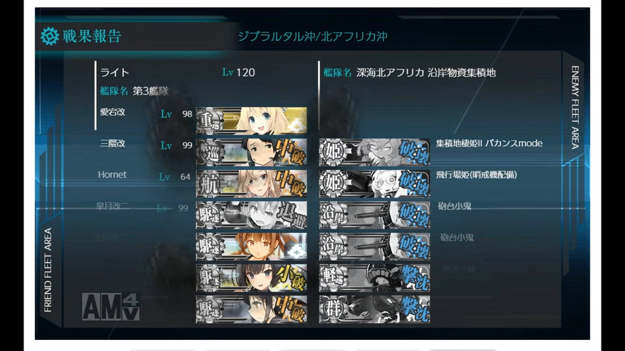Click the ENEMY FLEET AREA tab

575,107
